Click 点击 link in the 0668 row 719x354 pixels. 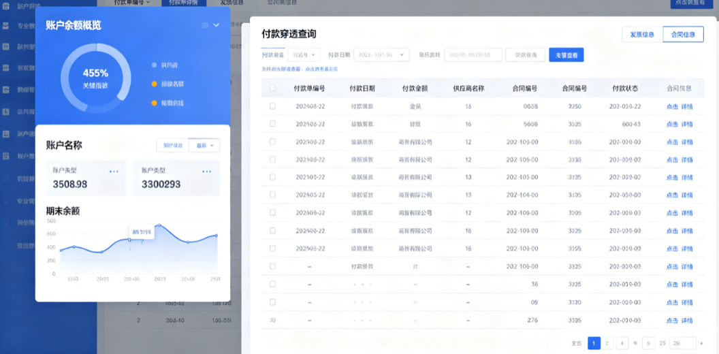point(672,106)
